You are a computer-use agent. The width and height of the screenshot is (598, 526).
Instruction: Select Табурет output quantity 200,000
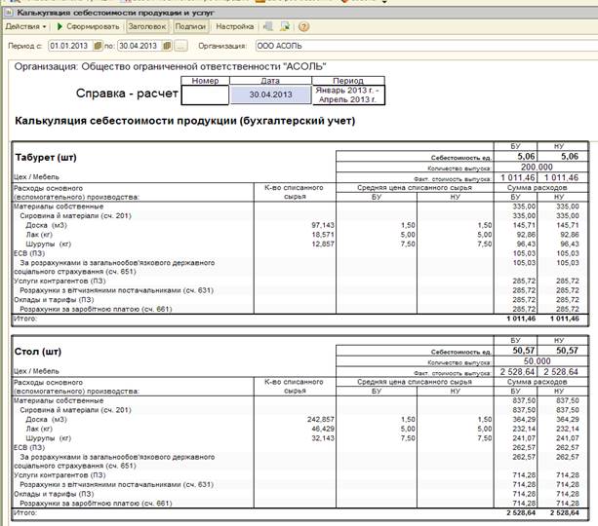click(537, 168)
